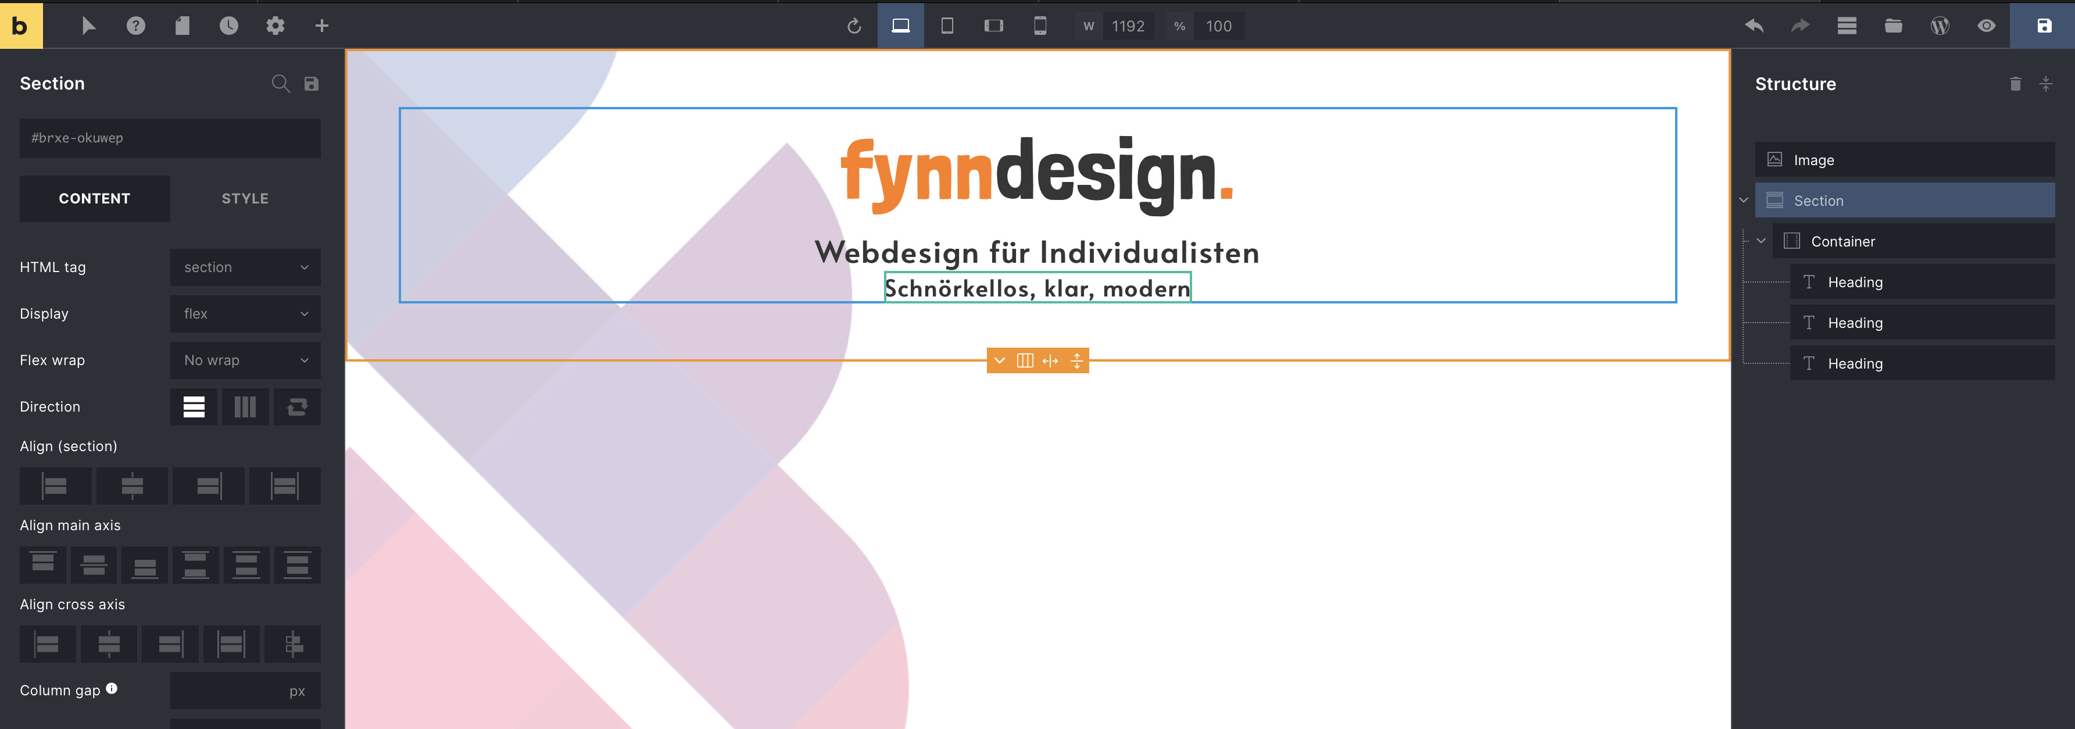This screenshot has height=729, width=2075.
Task: Select the Section item in Structure
Action: tap(1904, 201)
